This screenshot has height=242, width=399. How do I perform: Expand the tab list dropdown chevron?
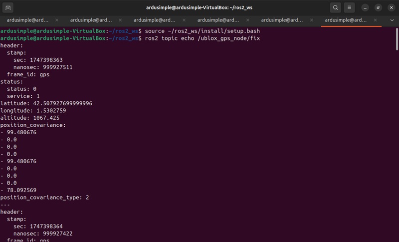(x=392, y=20)
